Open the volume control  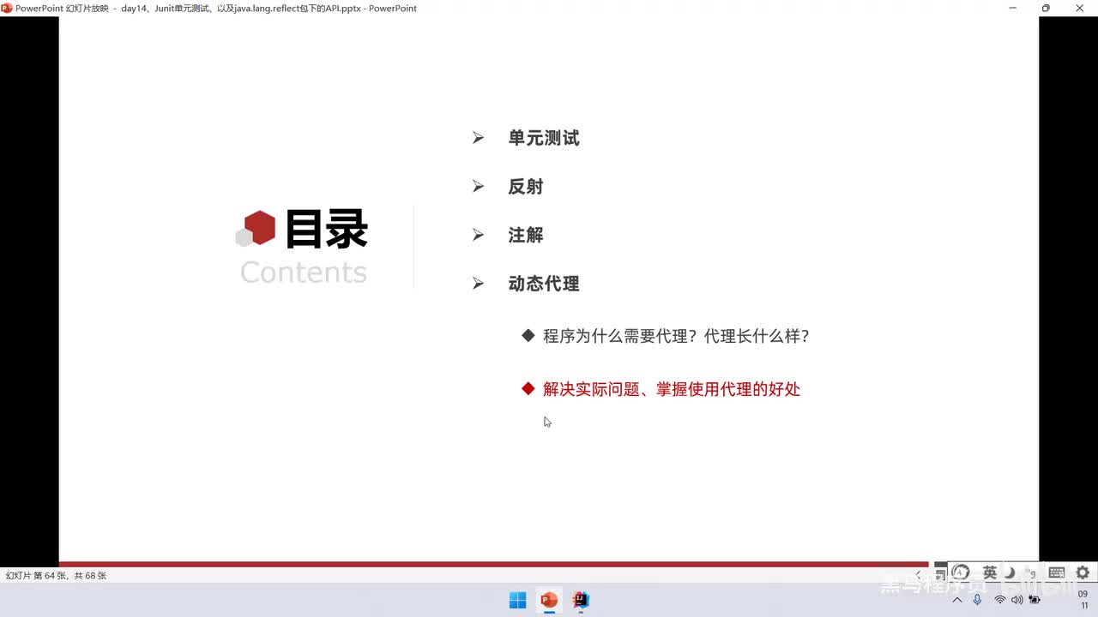(x=1017, y=600)
